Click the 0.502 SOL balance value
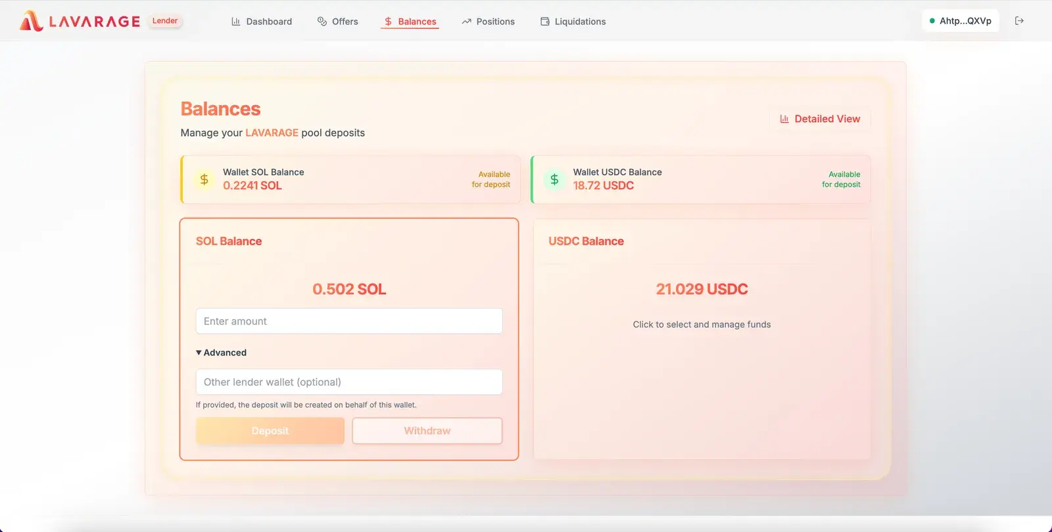Image resolution: width=1052 pixels, height=532 pixels. coord(349,289)
